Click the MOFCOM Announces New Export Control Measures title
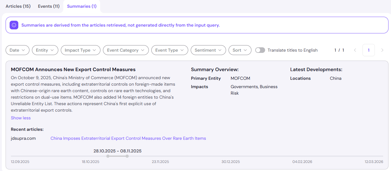Image resolution: width=391 pixels, height=171 pixels. click(73, 70)
